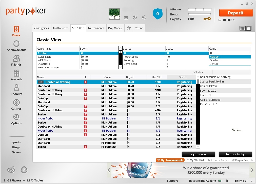256x184 pixels.
Task: Select Omaha in the Game filter
Action: (230, 60)
